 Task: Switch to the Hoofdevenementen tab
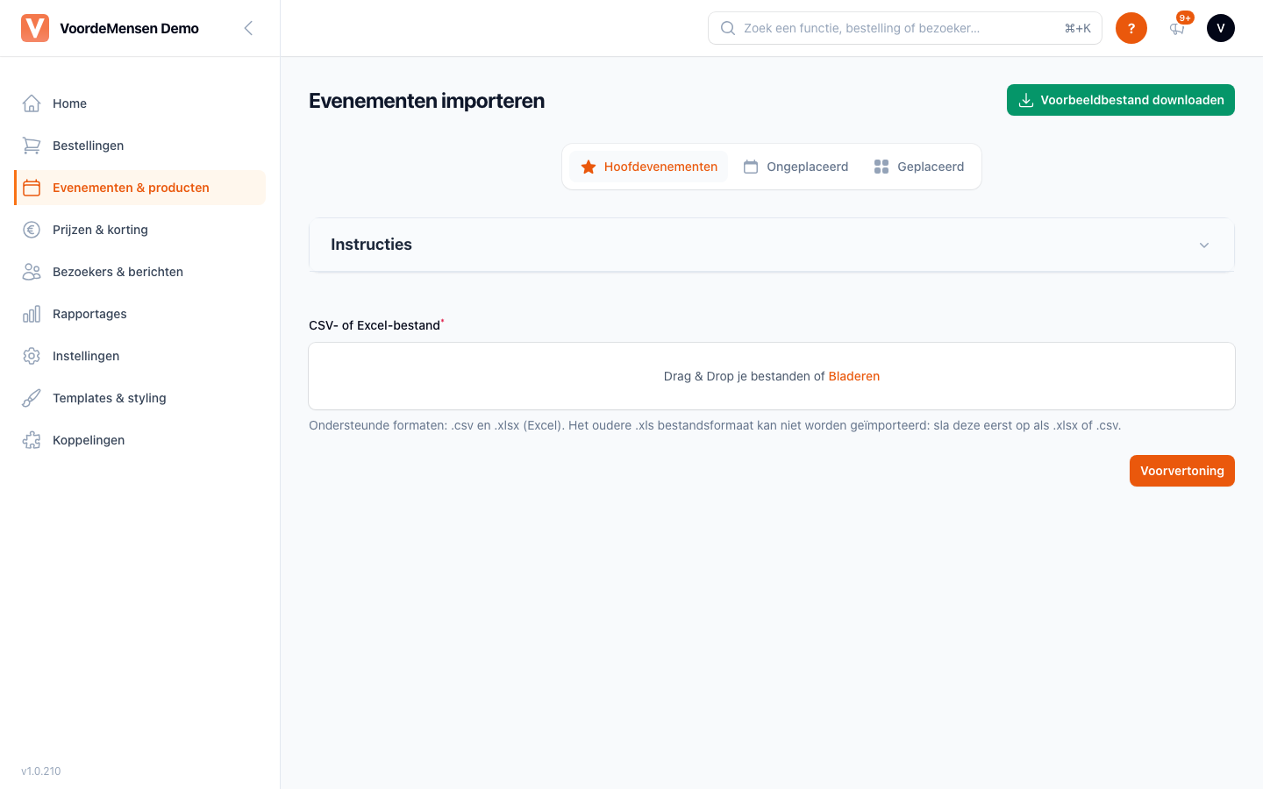[649, 167]
